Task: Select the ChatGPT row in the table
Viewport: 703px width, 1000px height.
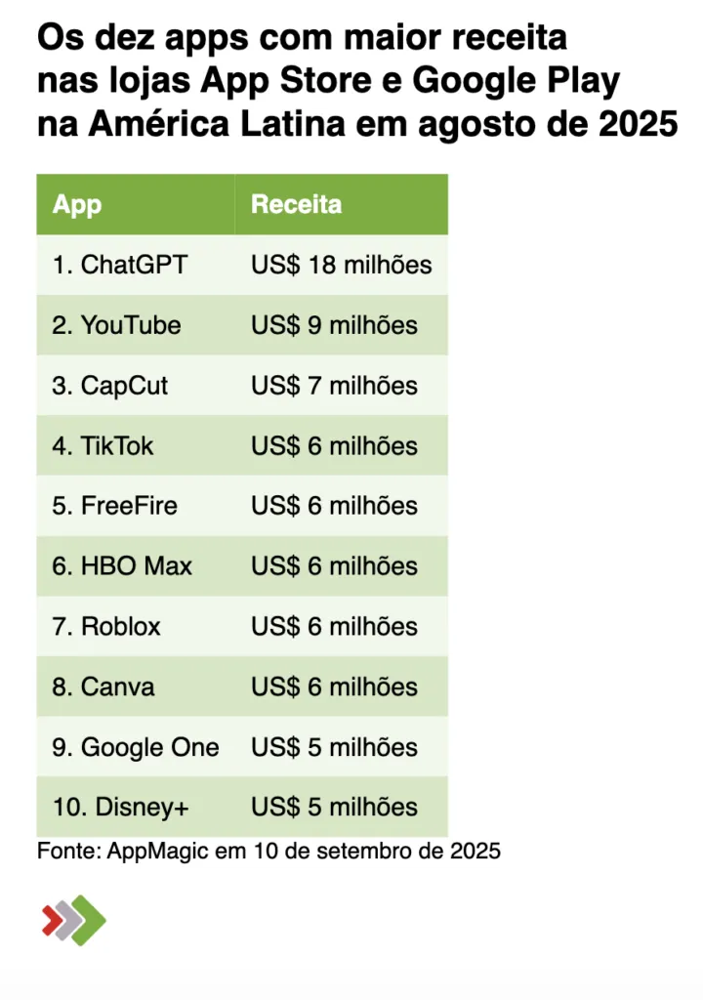Action: coord(242,265)
